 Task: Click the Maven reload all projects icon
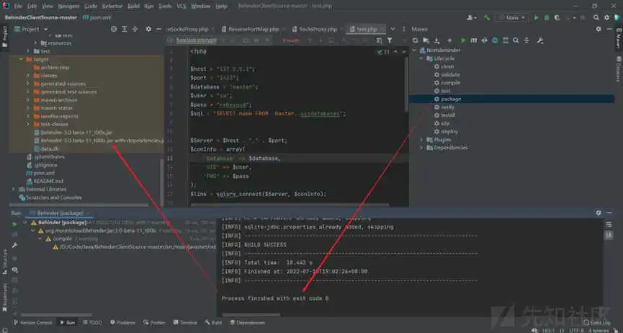click(414, 40)
